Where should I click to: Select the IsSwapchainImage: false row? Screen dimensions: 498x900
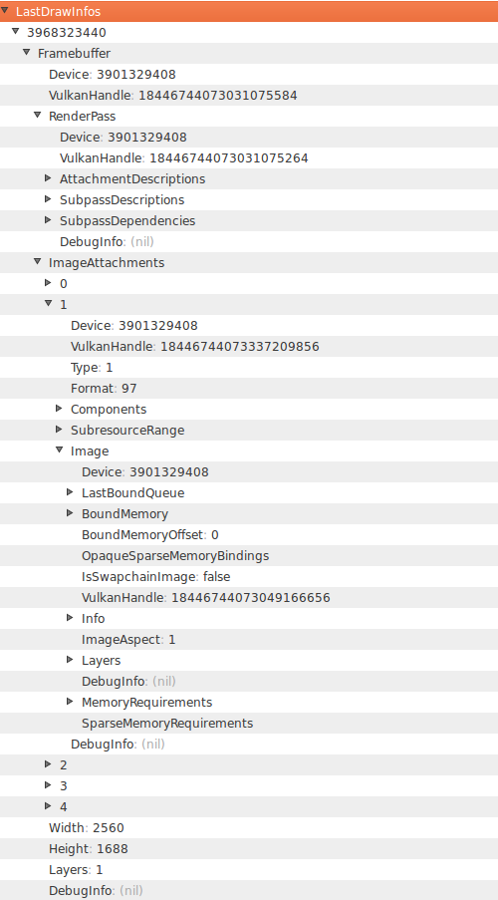(249, 576)
